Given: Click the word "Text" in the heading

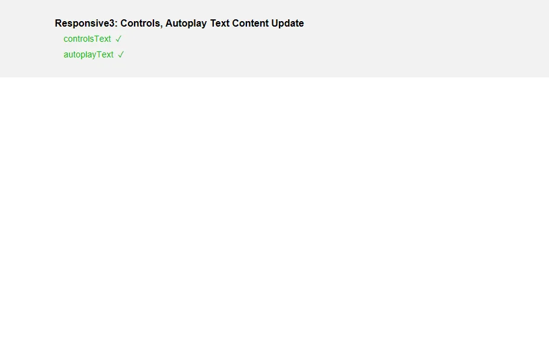Looking at the screenshot, I should (x=219, y=23).
